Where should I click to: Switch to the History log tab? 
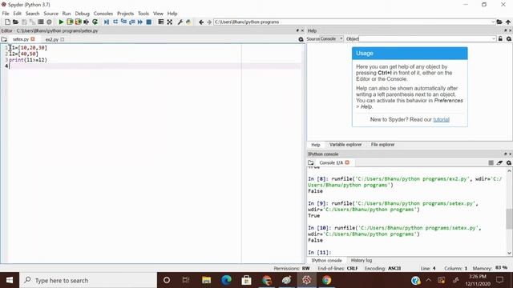[x=362, y=260]
